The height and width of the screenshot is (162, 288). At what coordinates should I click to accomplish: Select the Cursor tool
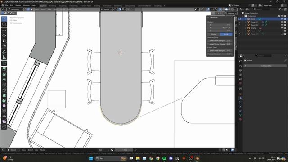(x=4, y=24)
